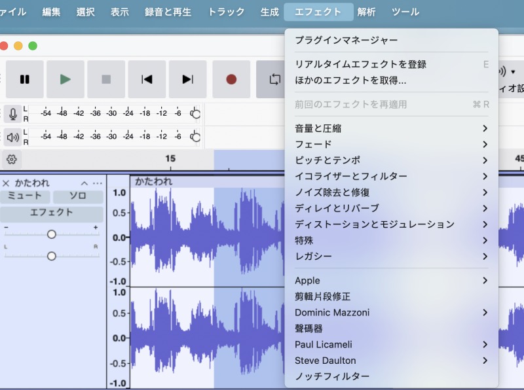Click the 15 mark on the timeline ruler
Image resolution: width=524 pixels, height=390 pixels.
170,158
